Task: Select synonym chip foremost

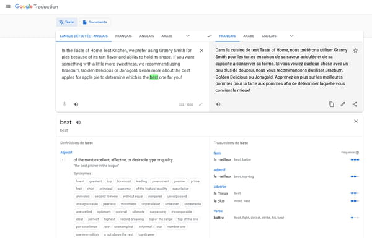Action: tap(124, 181)
